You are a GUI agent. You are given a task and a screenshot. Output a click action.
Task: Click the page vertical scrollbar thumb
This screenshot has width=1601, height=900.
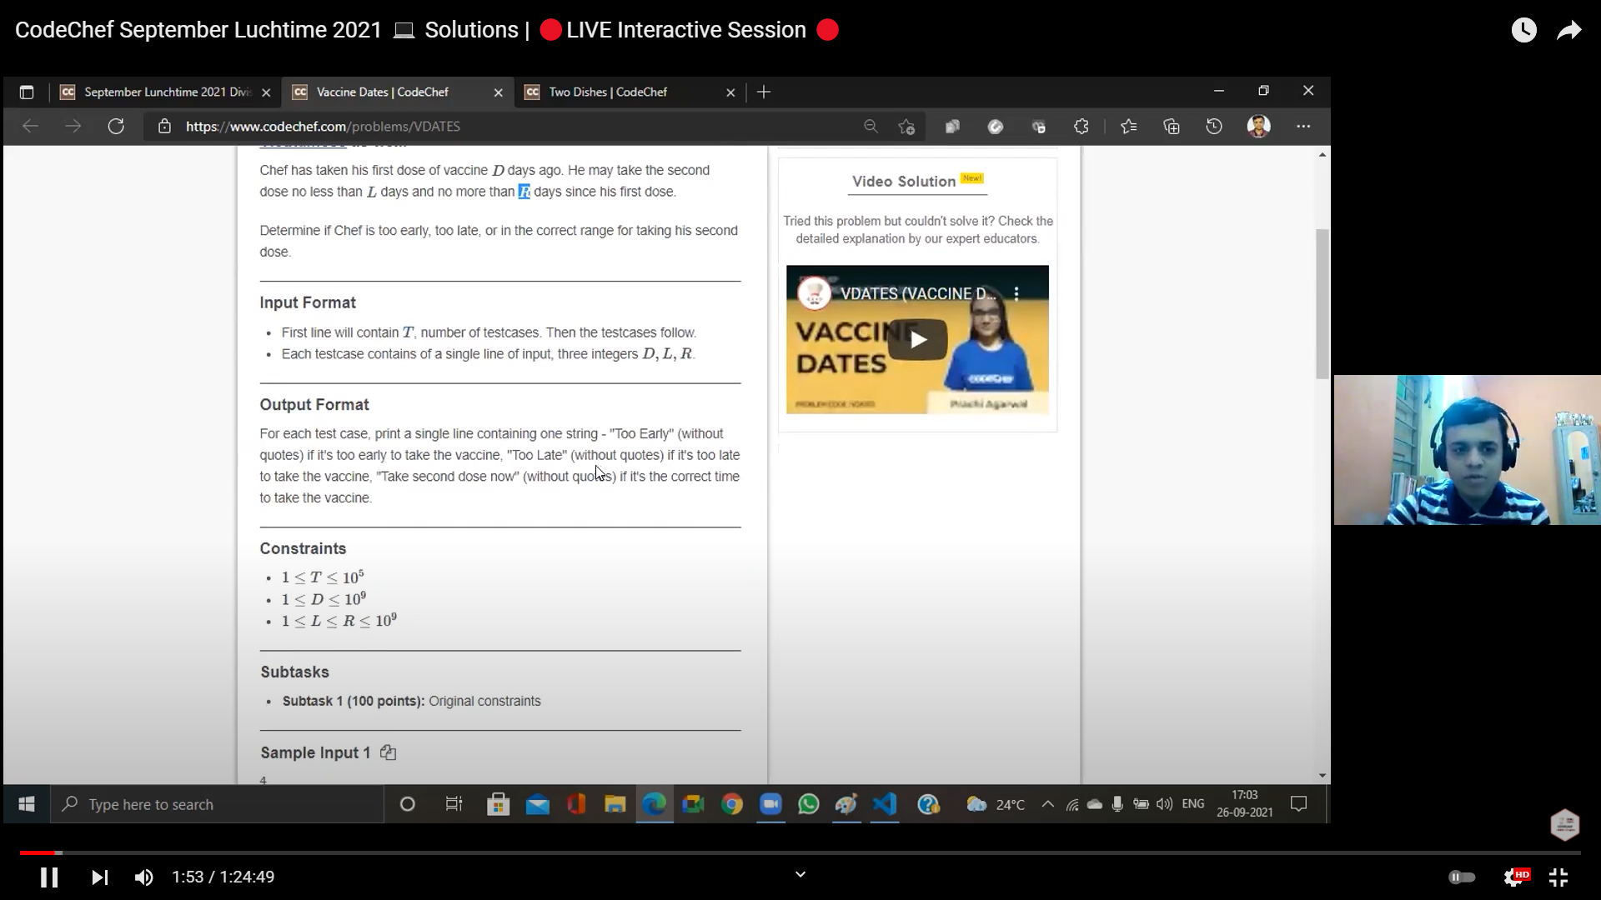[x=1322, y=304]
